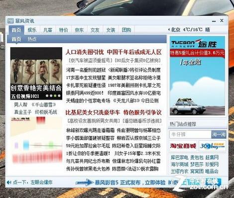This screenshot has width=234, height=198.
Task: Open the 创意香艳完美结合 video thumbnail
Action: pos(36,73)
